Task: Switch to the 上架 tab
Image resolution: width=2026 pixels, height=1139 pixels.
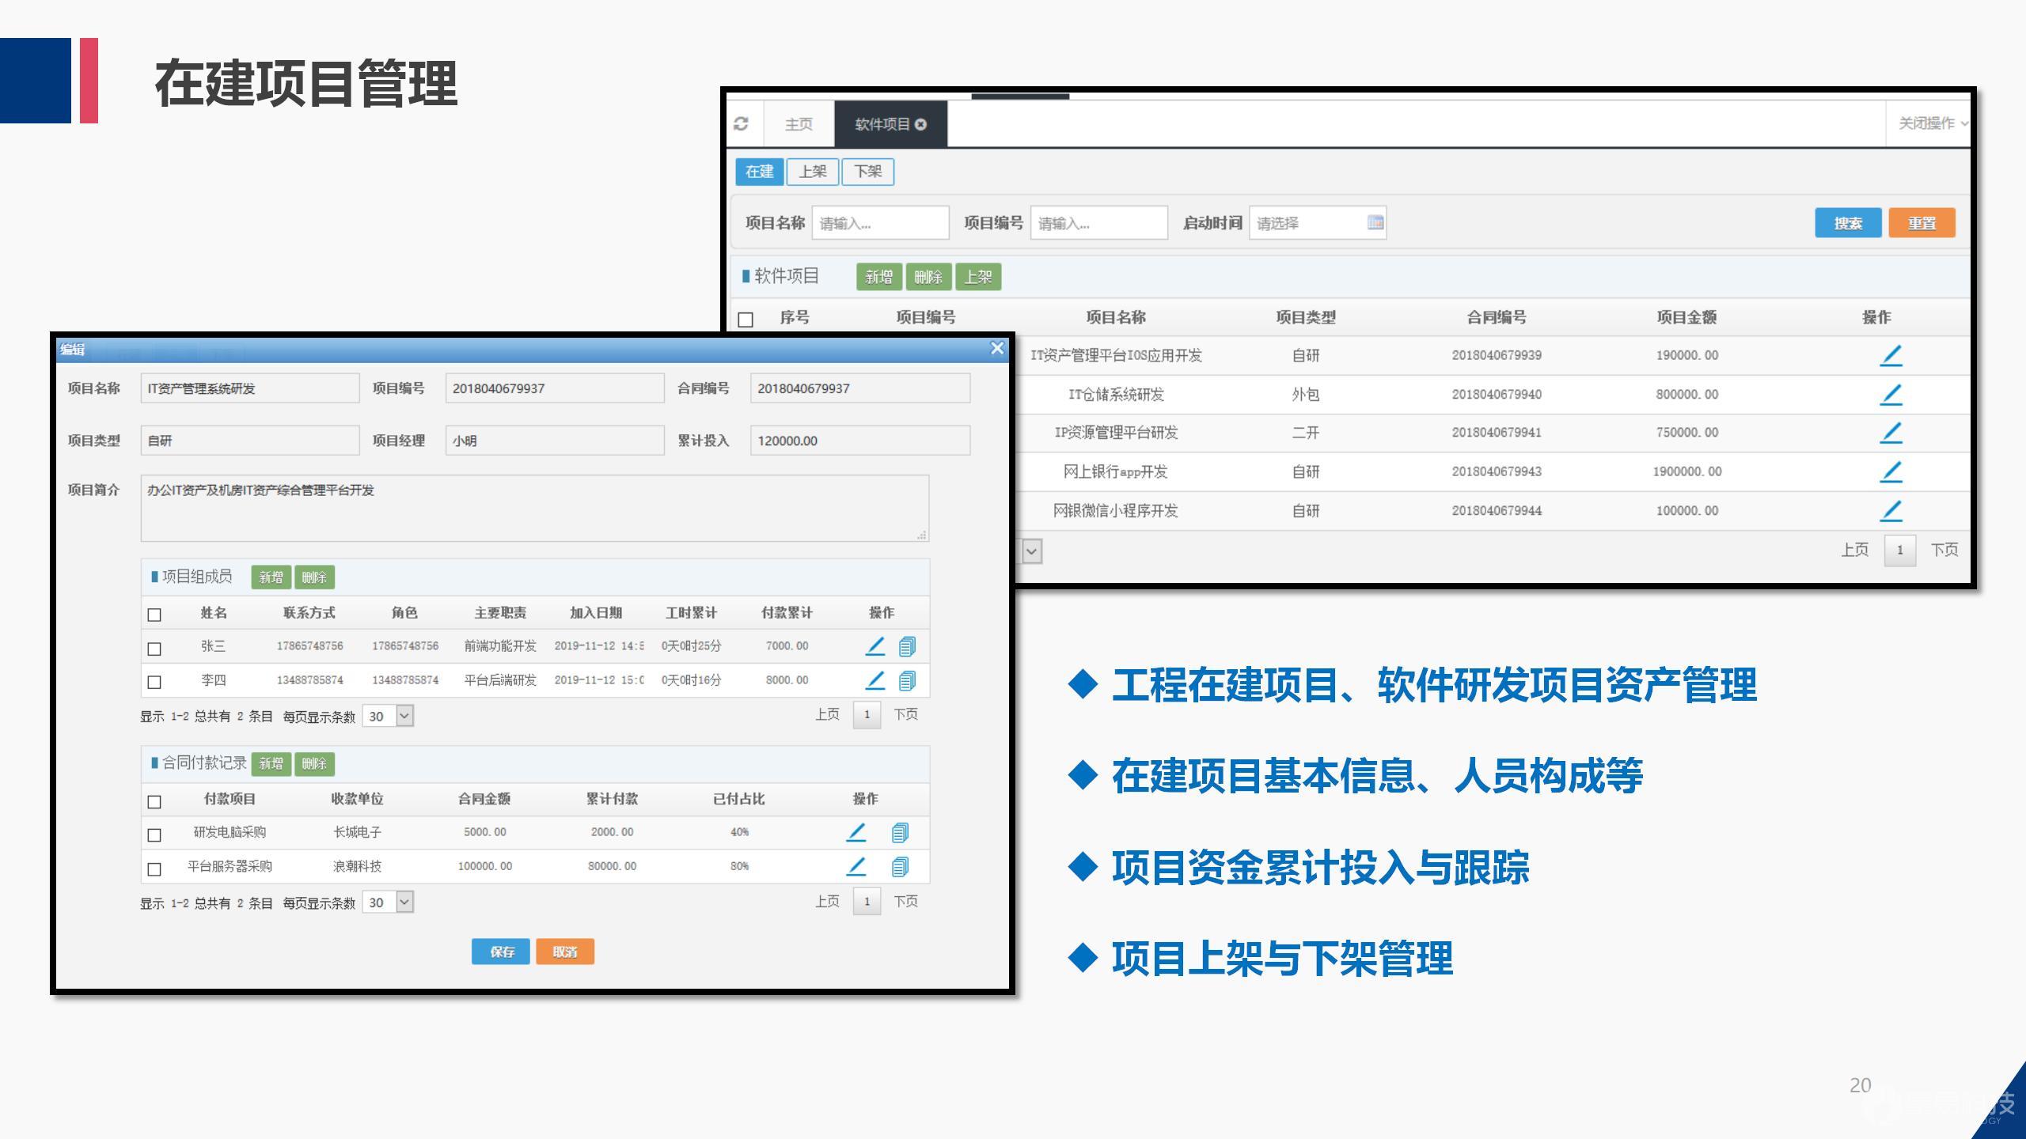Action: pos(814,172)
